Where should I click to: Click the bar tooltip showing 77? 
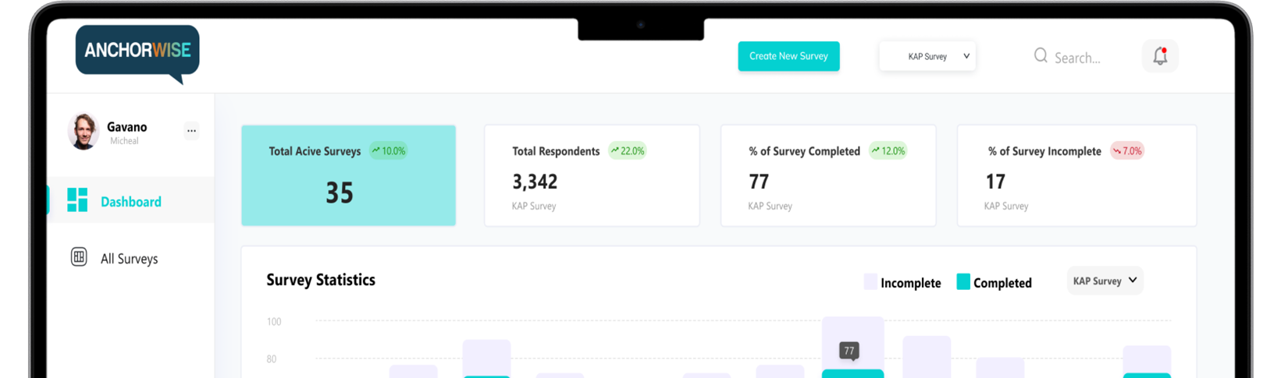click(x=849, y=351)
